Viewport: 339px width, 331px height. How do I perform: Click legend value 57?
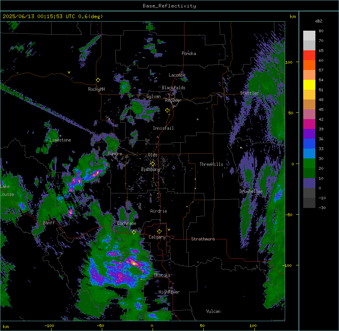coord(321,70)
